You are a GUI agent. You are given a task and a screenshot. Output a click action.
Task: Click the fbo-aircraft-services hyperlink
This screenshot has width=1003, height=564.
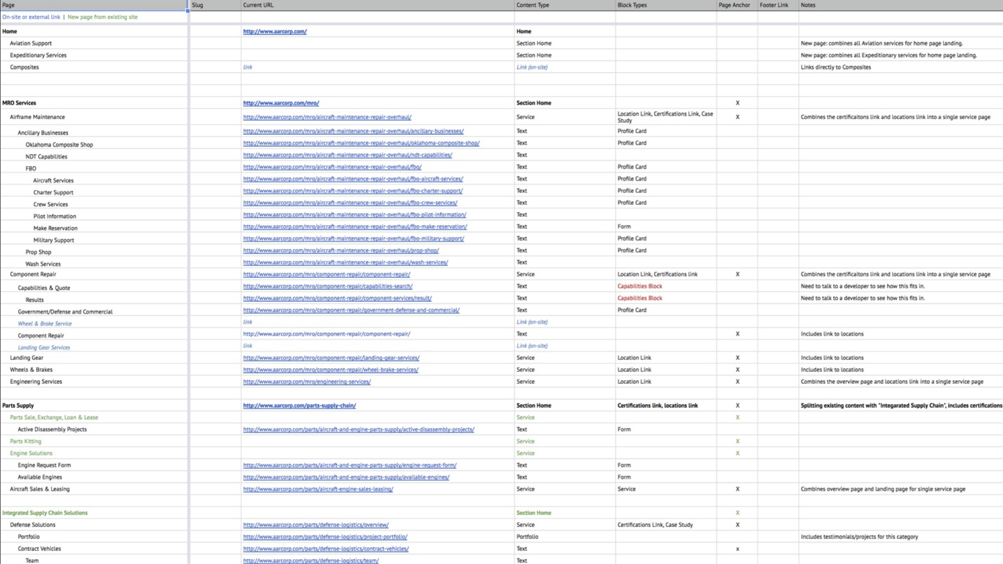tap(353, 179)
